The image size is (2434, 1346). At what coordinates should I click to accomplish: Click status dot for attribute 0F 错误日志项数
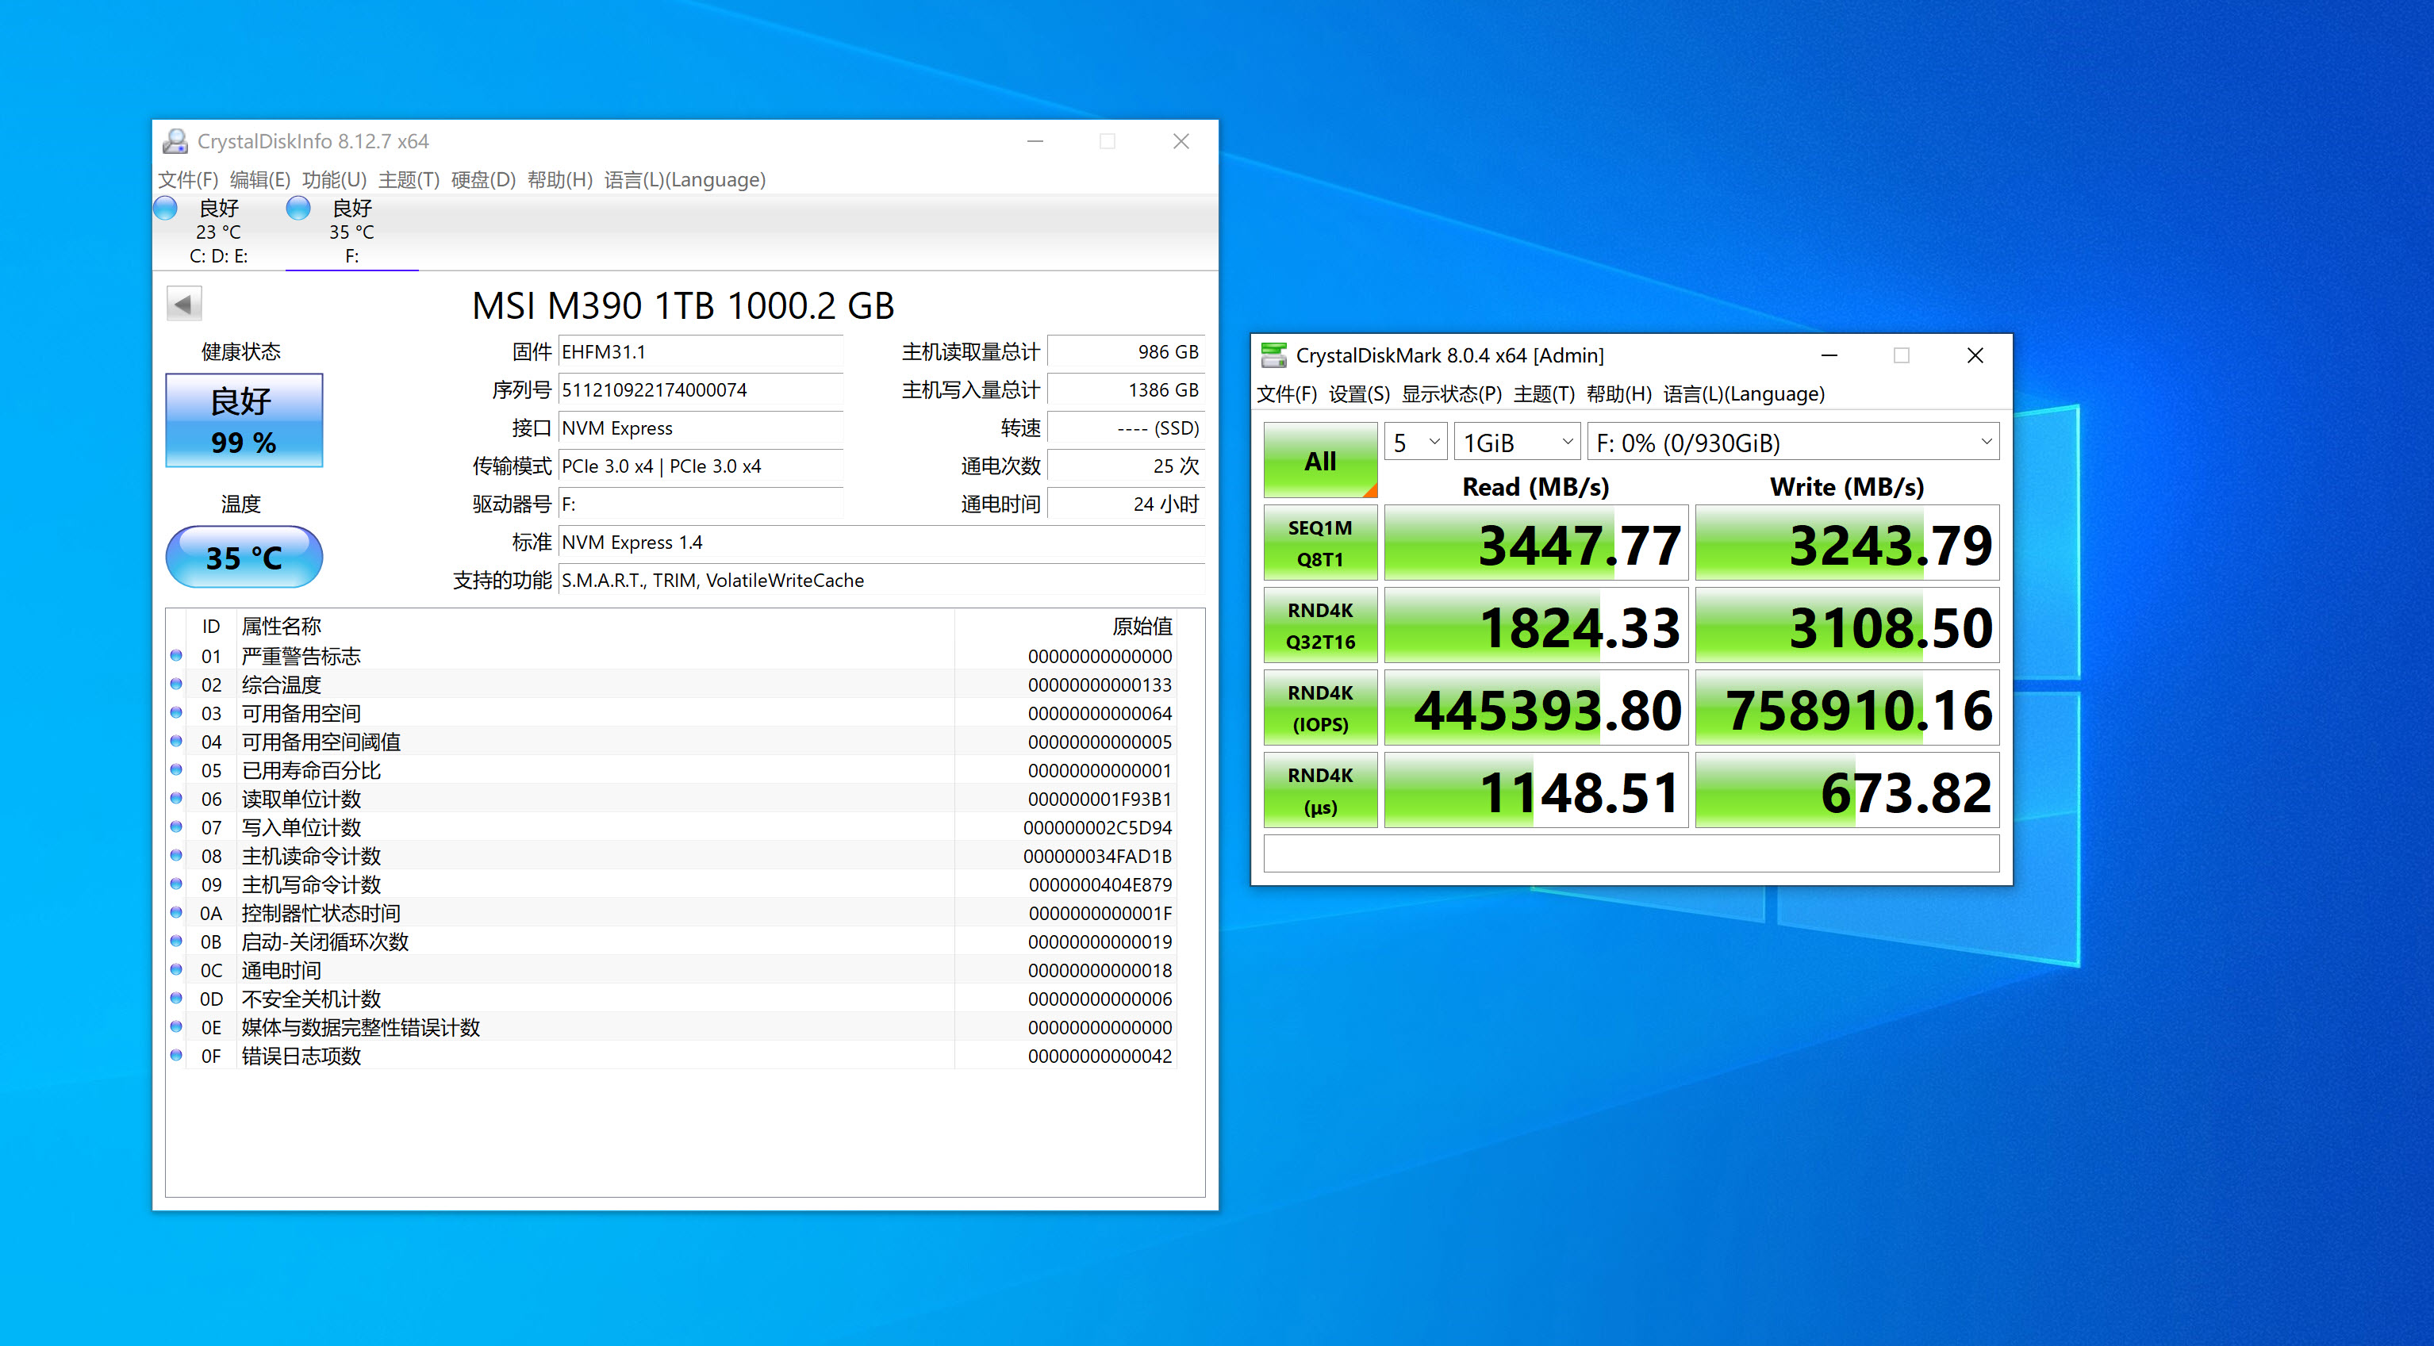point(177,1055)
